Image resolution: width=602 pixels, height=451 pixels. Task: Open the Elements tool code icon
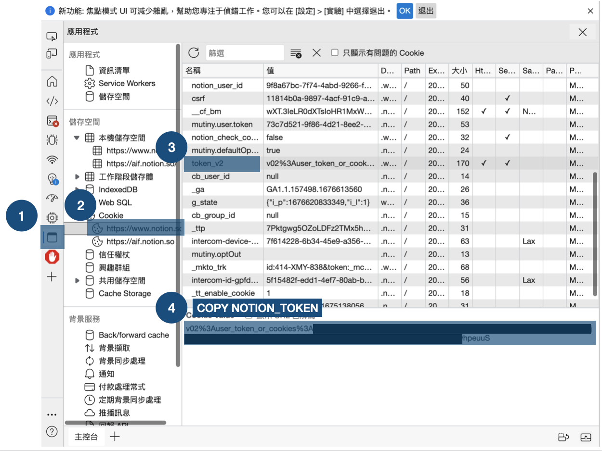click(52, 101)
